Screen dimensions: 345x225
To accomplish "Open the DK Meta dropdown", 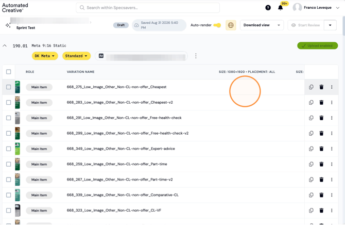I will pos(45,56).
